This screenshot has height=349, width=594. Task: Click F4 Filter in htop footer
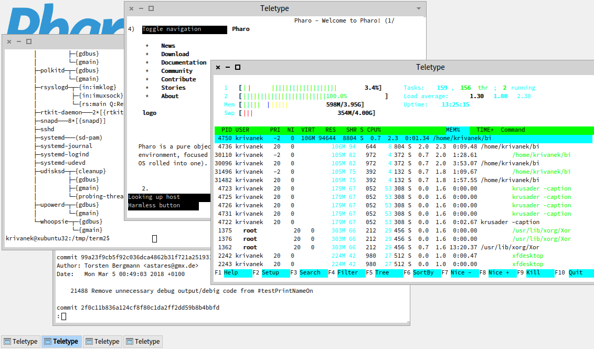(347, 273)
